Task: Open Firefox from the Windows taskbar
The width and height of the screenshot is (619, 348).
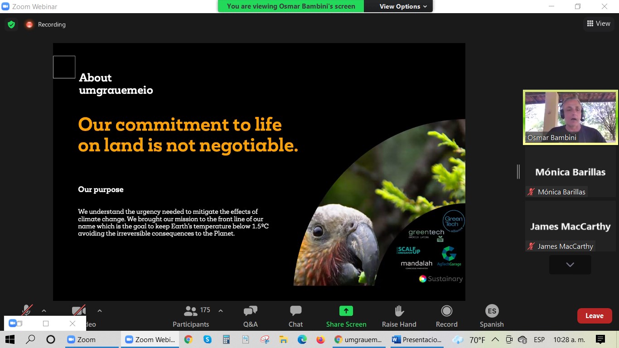Action: [321, 339]
